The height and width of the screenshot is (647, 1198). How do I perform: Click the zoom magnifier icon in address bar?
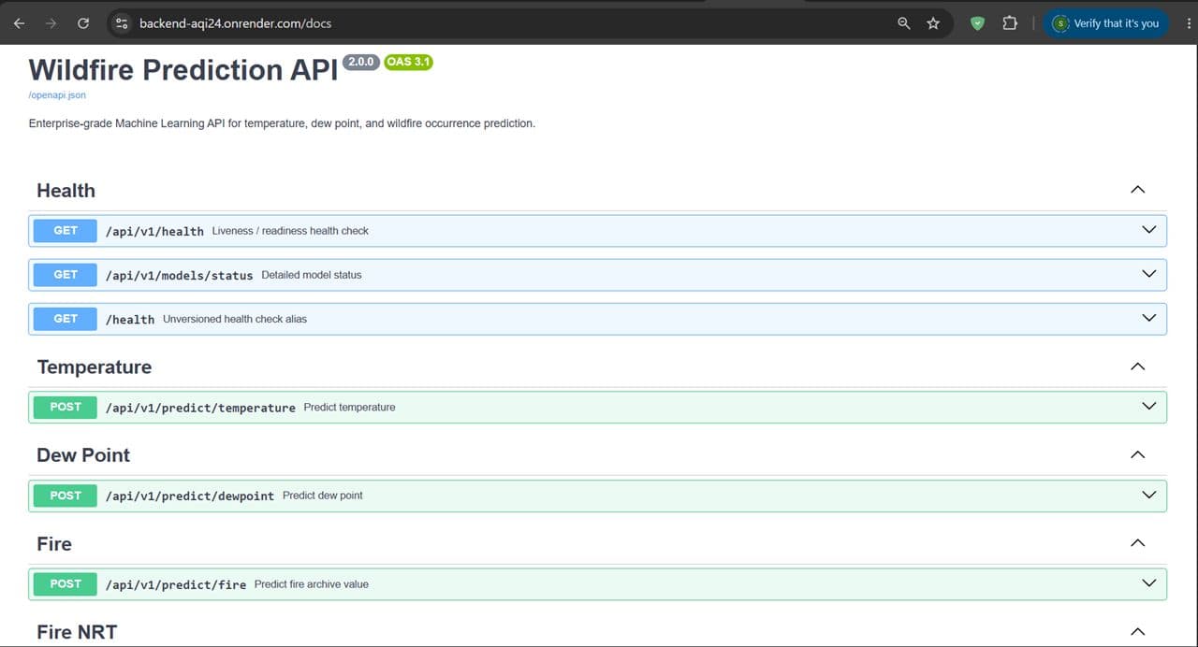click(x=904, y=23)
